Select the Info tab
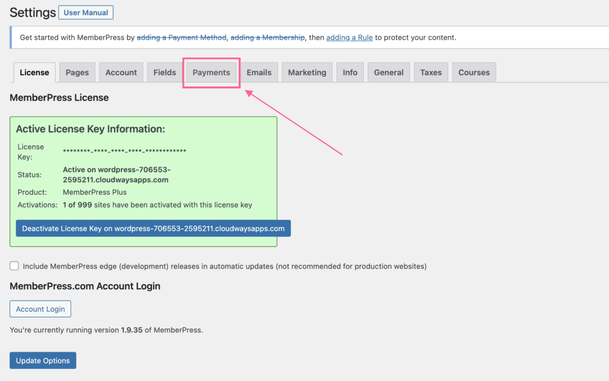This screenshot has width=609, height=381. pyautogui.click(x=350, y=72)
